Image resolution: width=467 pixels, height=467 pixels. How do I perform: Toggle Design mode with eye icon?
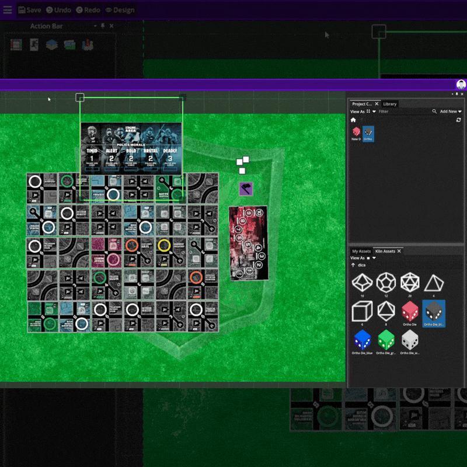tap(120, 10)
